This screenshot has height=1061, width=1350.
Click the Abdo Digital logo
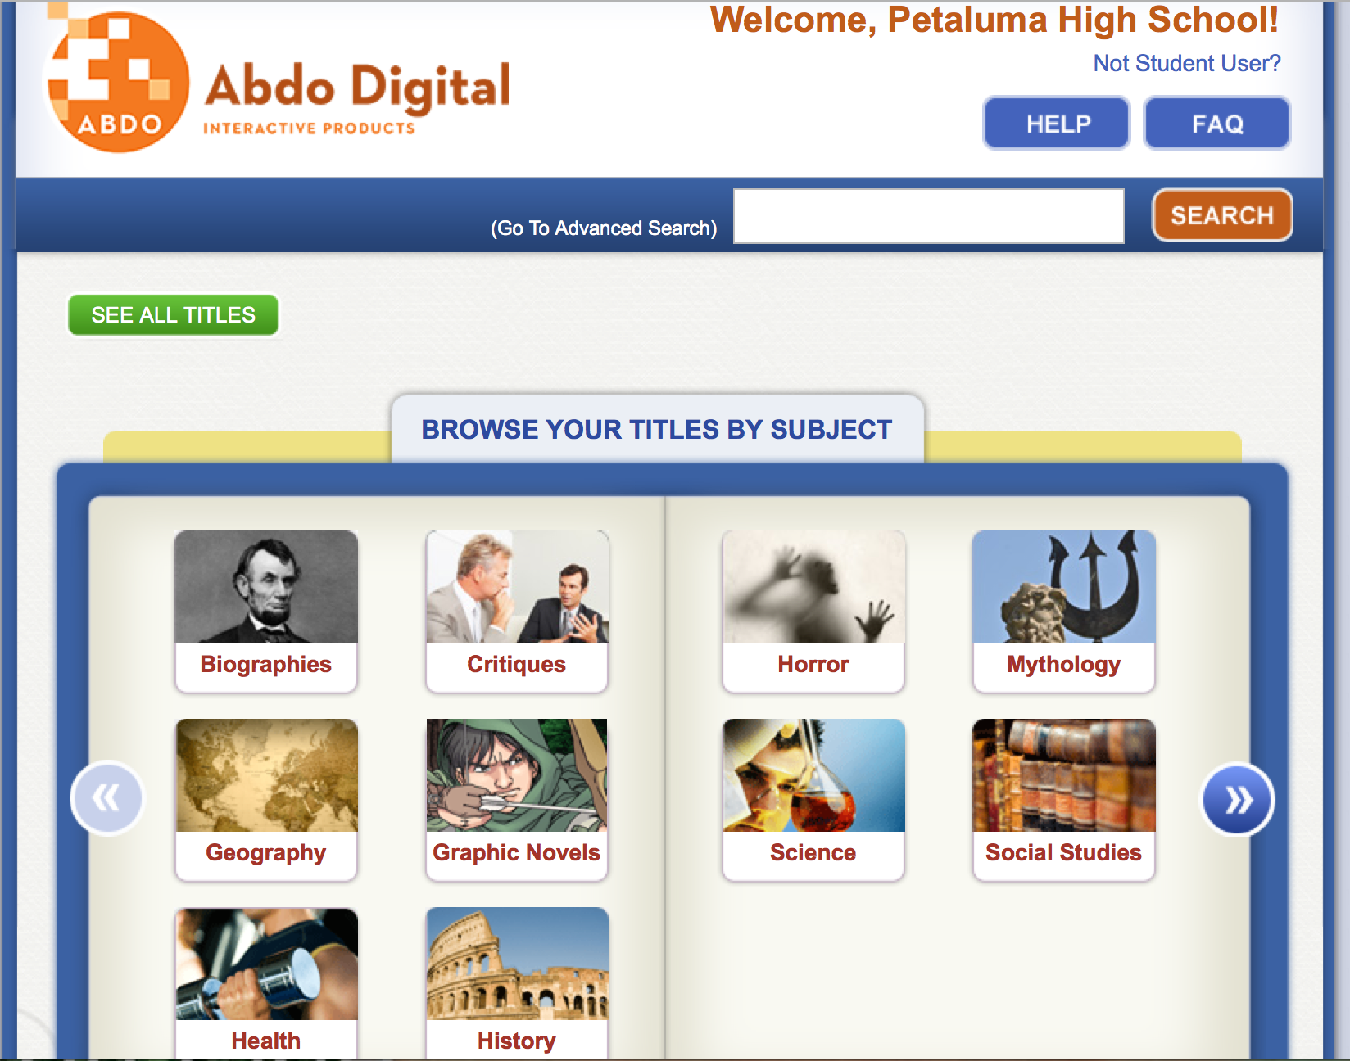279,80
